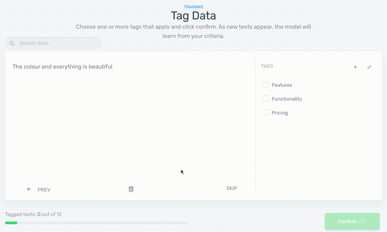This screenshot has height=232, width=387.
Task: Click the TRAINING label at top
Action: [x=193, y=7]
